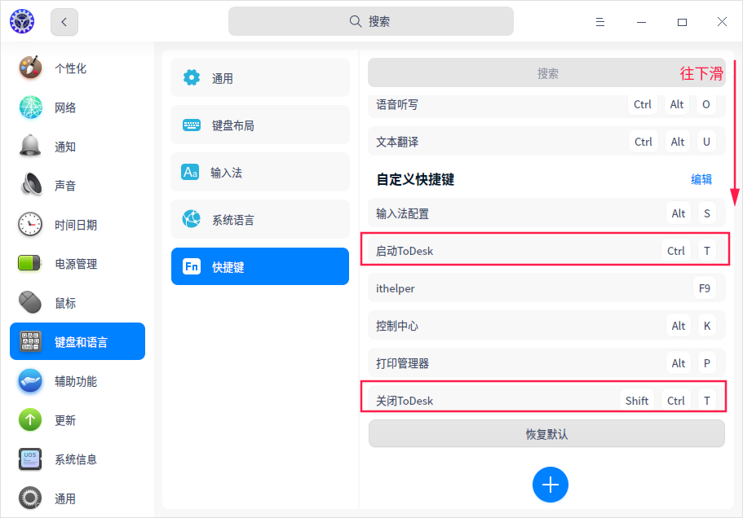Click the 恢复默认 button
Viewport: 743px width, 518px height.
[x=549, y=434]
